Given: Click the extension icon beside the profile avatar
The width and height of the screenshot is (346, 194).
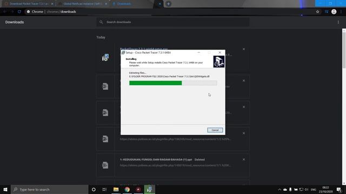Looking at the screenshot, I should click(327, 12).
